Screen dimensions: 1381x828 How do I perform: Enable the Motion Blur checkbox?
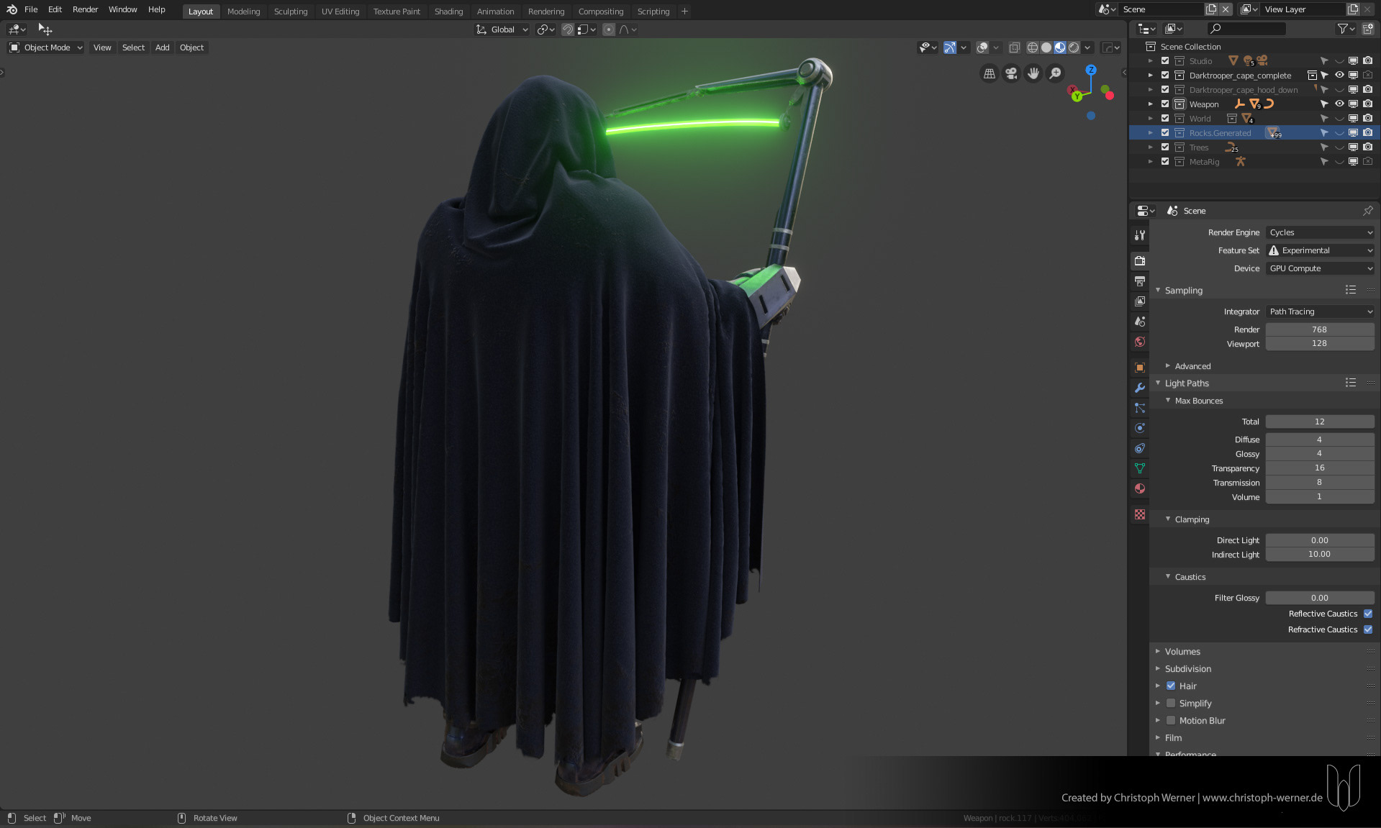[1171, 720]
